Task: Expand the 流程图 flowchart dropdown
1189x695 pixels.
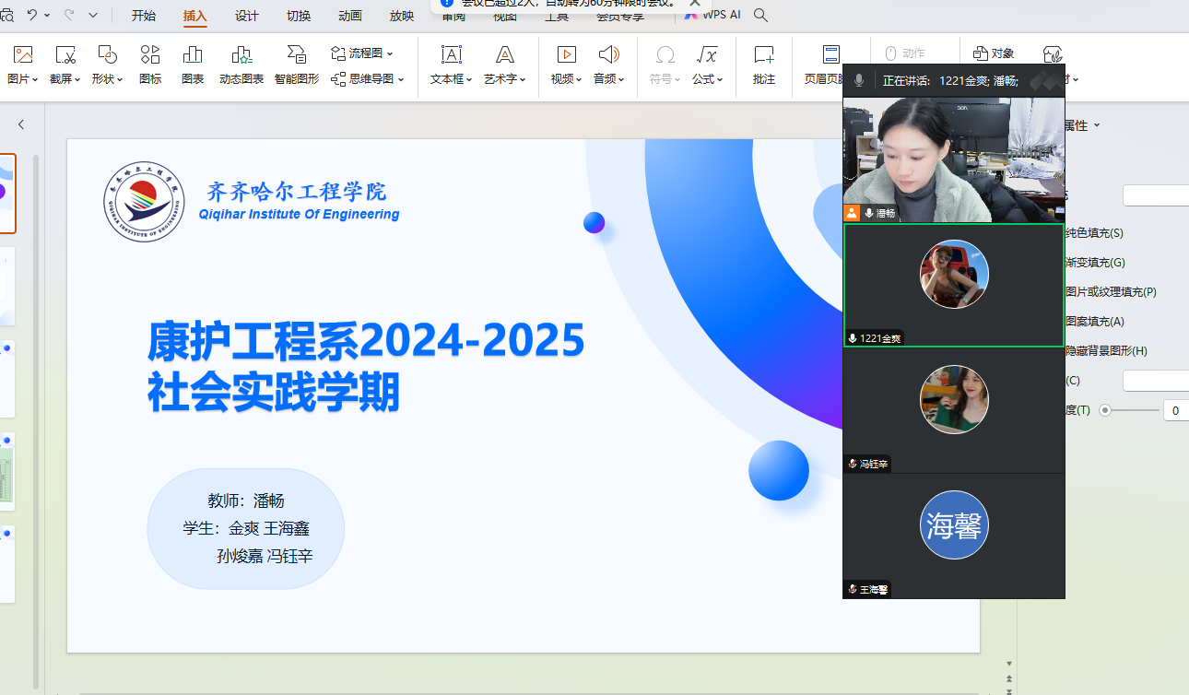Action: click(362, 53)
